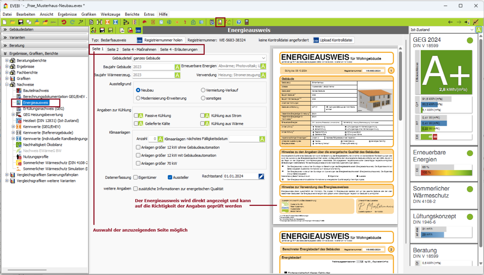Open Heizlast (DIN 12831) tree item
Viewport: 484px width, 275px height.
(51, 120)
